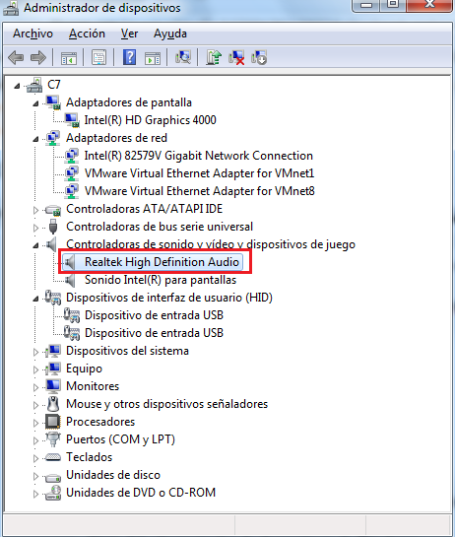Screen dimensions: 455x537
Task: Click Procesadores chip icon
Action: click(x=53, y=422)
